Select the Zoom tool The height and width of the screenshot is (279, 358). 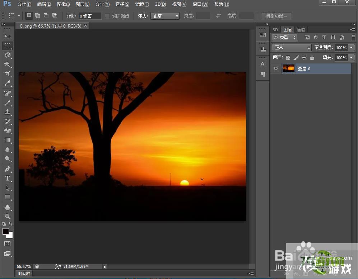point(8,216)
